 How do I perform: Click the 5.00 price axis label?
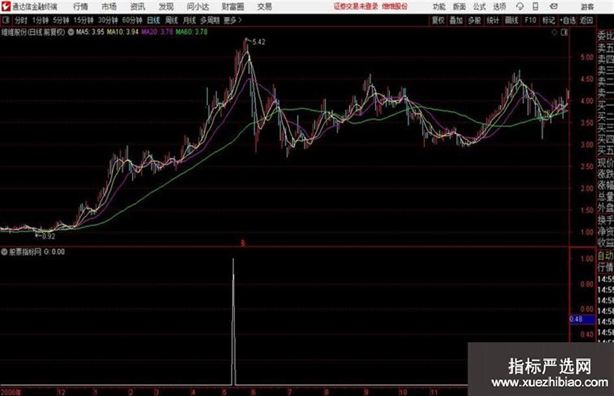(587, 58)
